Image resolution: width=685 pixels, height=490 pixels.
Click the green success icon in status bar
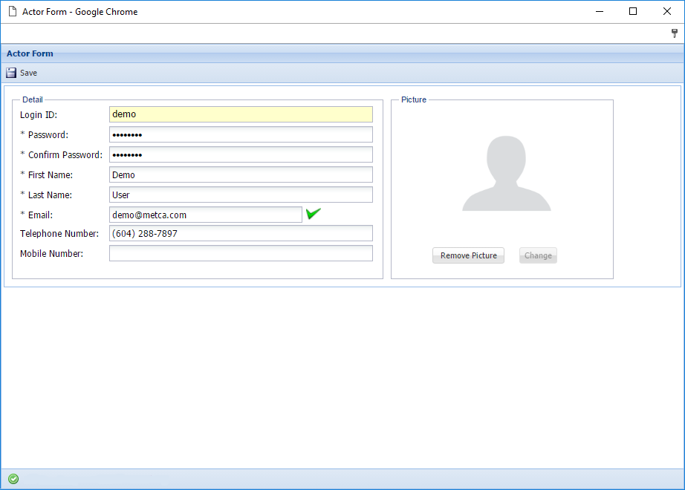coord(13,479)
